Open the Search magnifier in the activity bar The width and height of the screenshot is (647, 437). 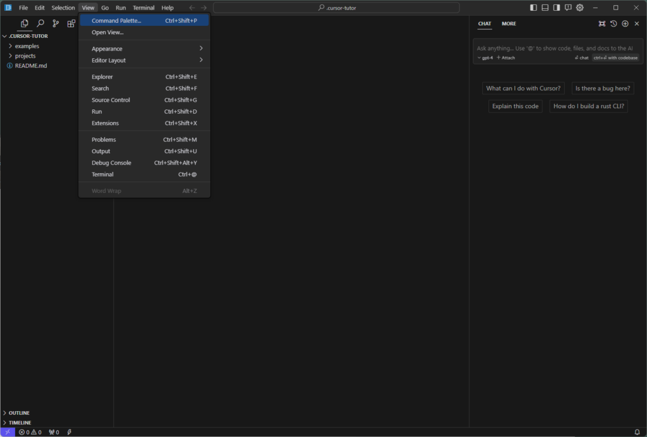pos(40,23)
